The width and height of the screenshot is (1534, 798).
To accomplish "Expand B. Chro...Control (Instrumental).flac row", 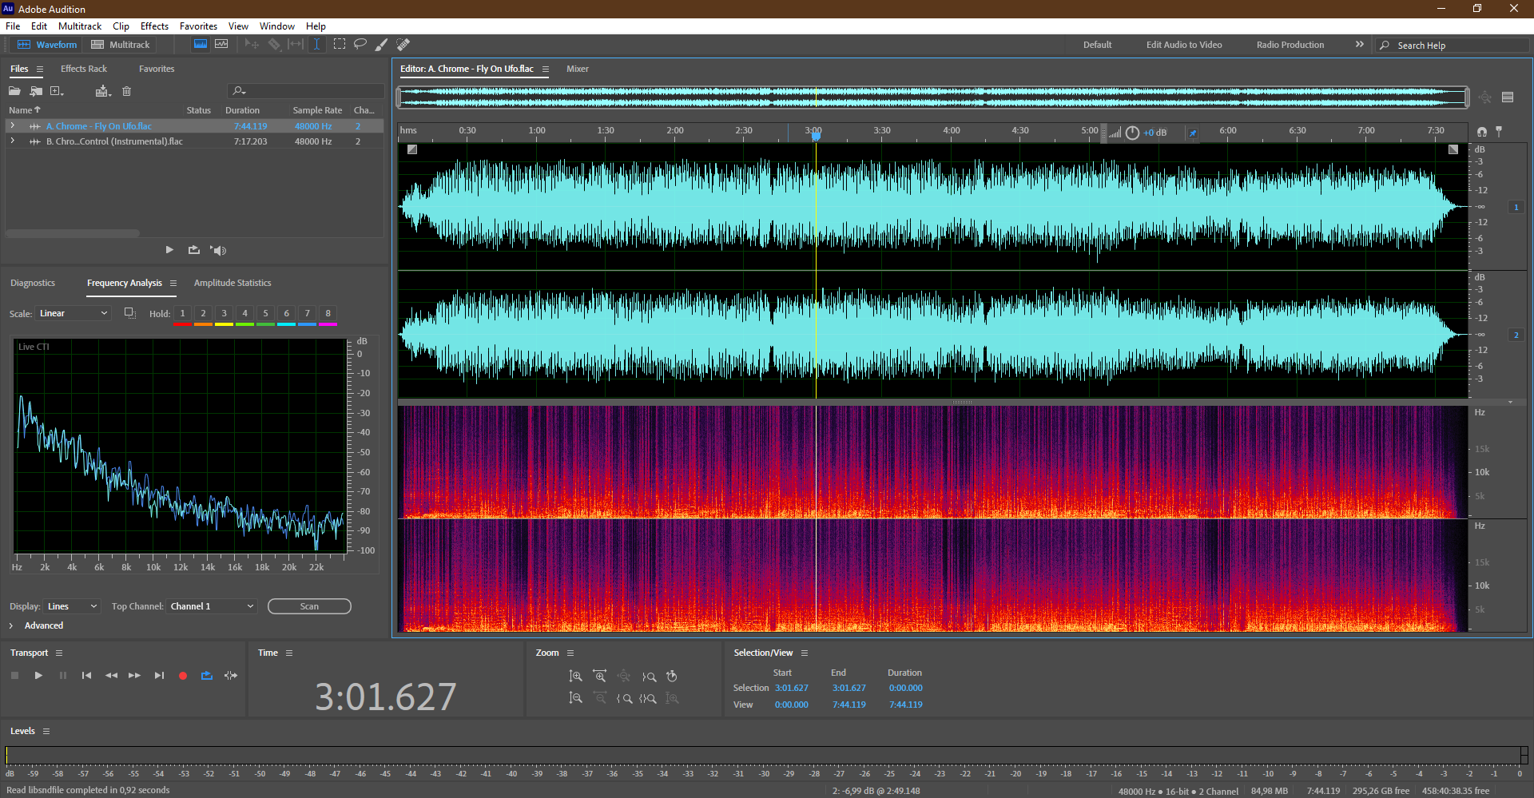I will coord(12,141).
